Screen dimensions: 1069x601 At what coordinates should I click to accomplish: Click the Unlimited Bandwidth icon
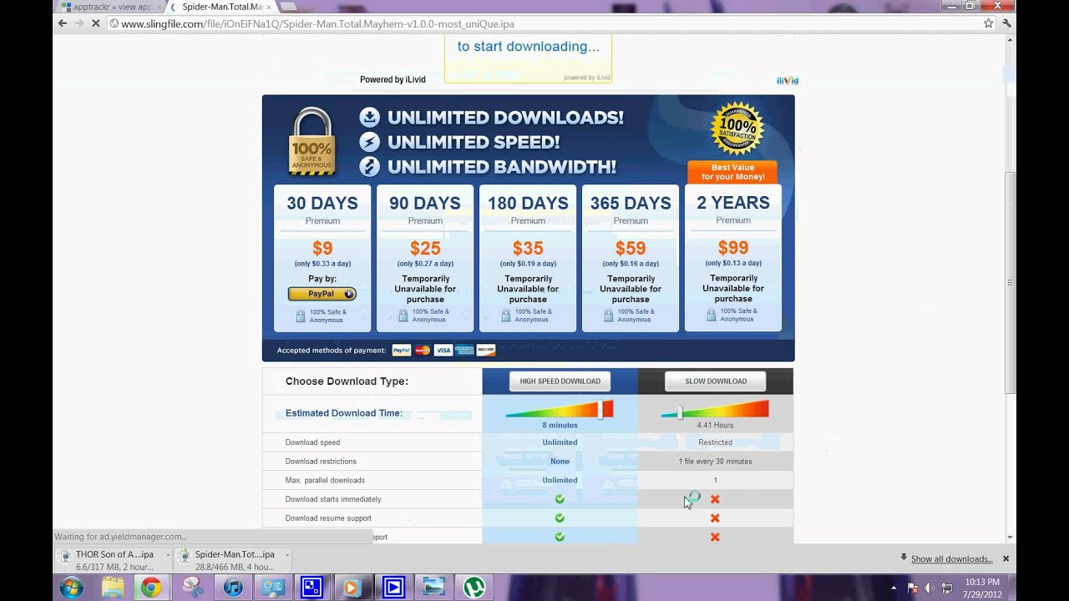(x=369, y=166)
